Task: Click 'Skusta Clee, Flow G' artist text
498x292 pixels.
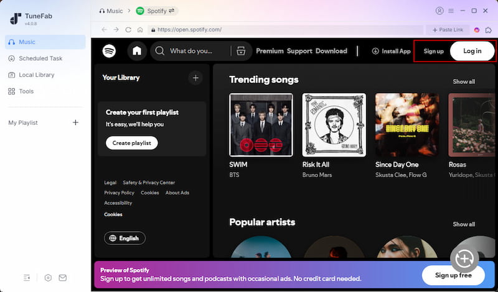Action: [x=401, y=175]
